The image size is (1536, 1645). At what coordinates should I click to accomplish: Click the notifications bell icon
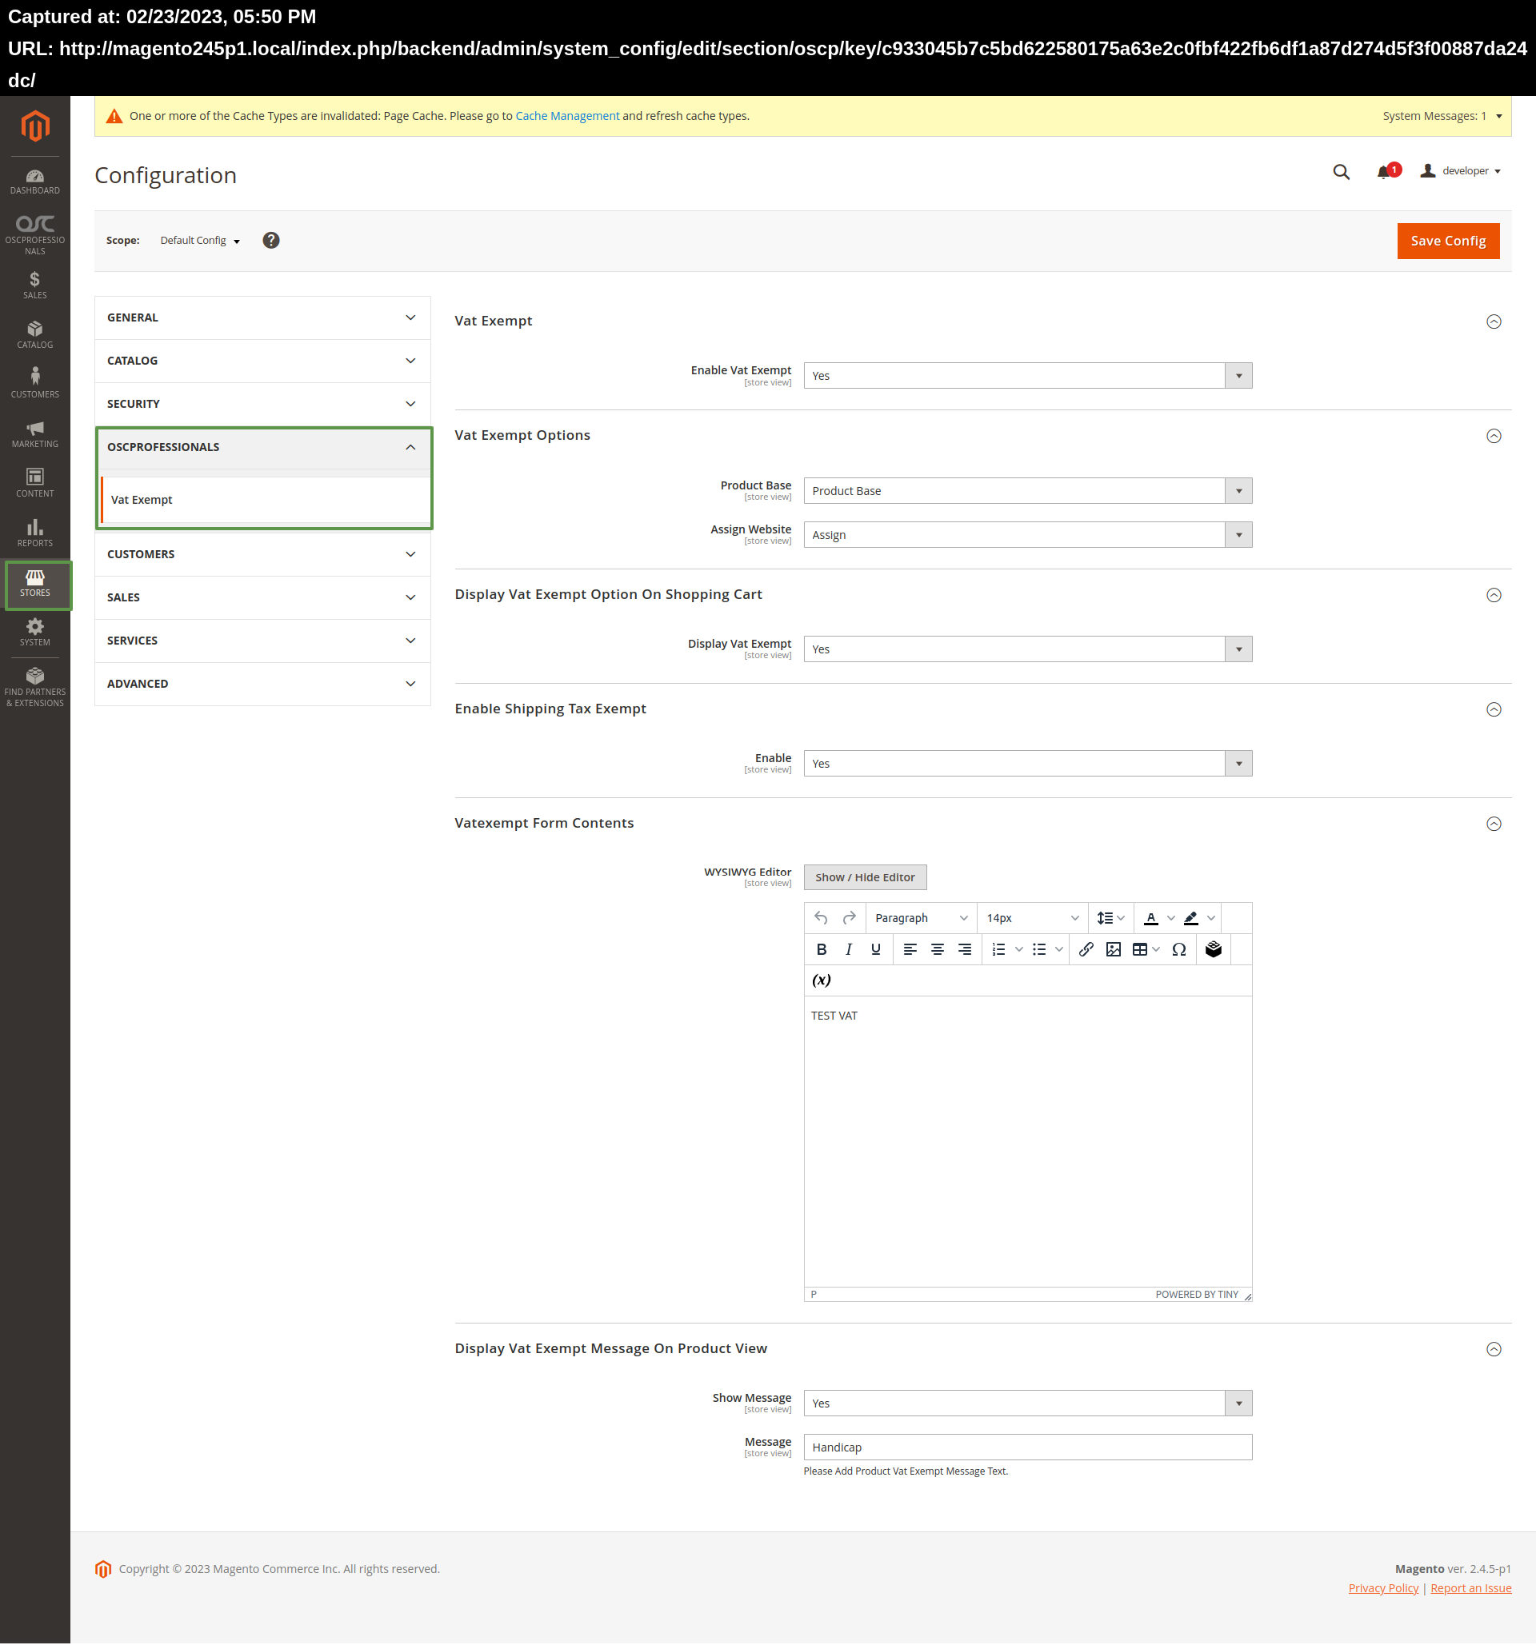coord(1385,171)
